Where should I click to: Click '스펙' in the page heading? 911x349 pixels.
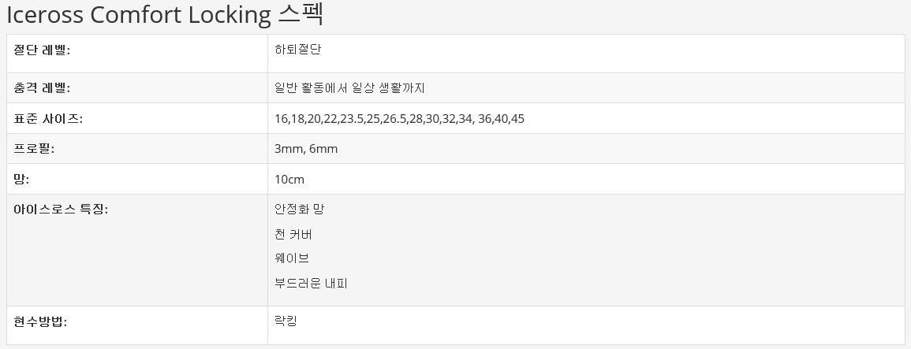301,15
